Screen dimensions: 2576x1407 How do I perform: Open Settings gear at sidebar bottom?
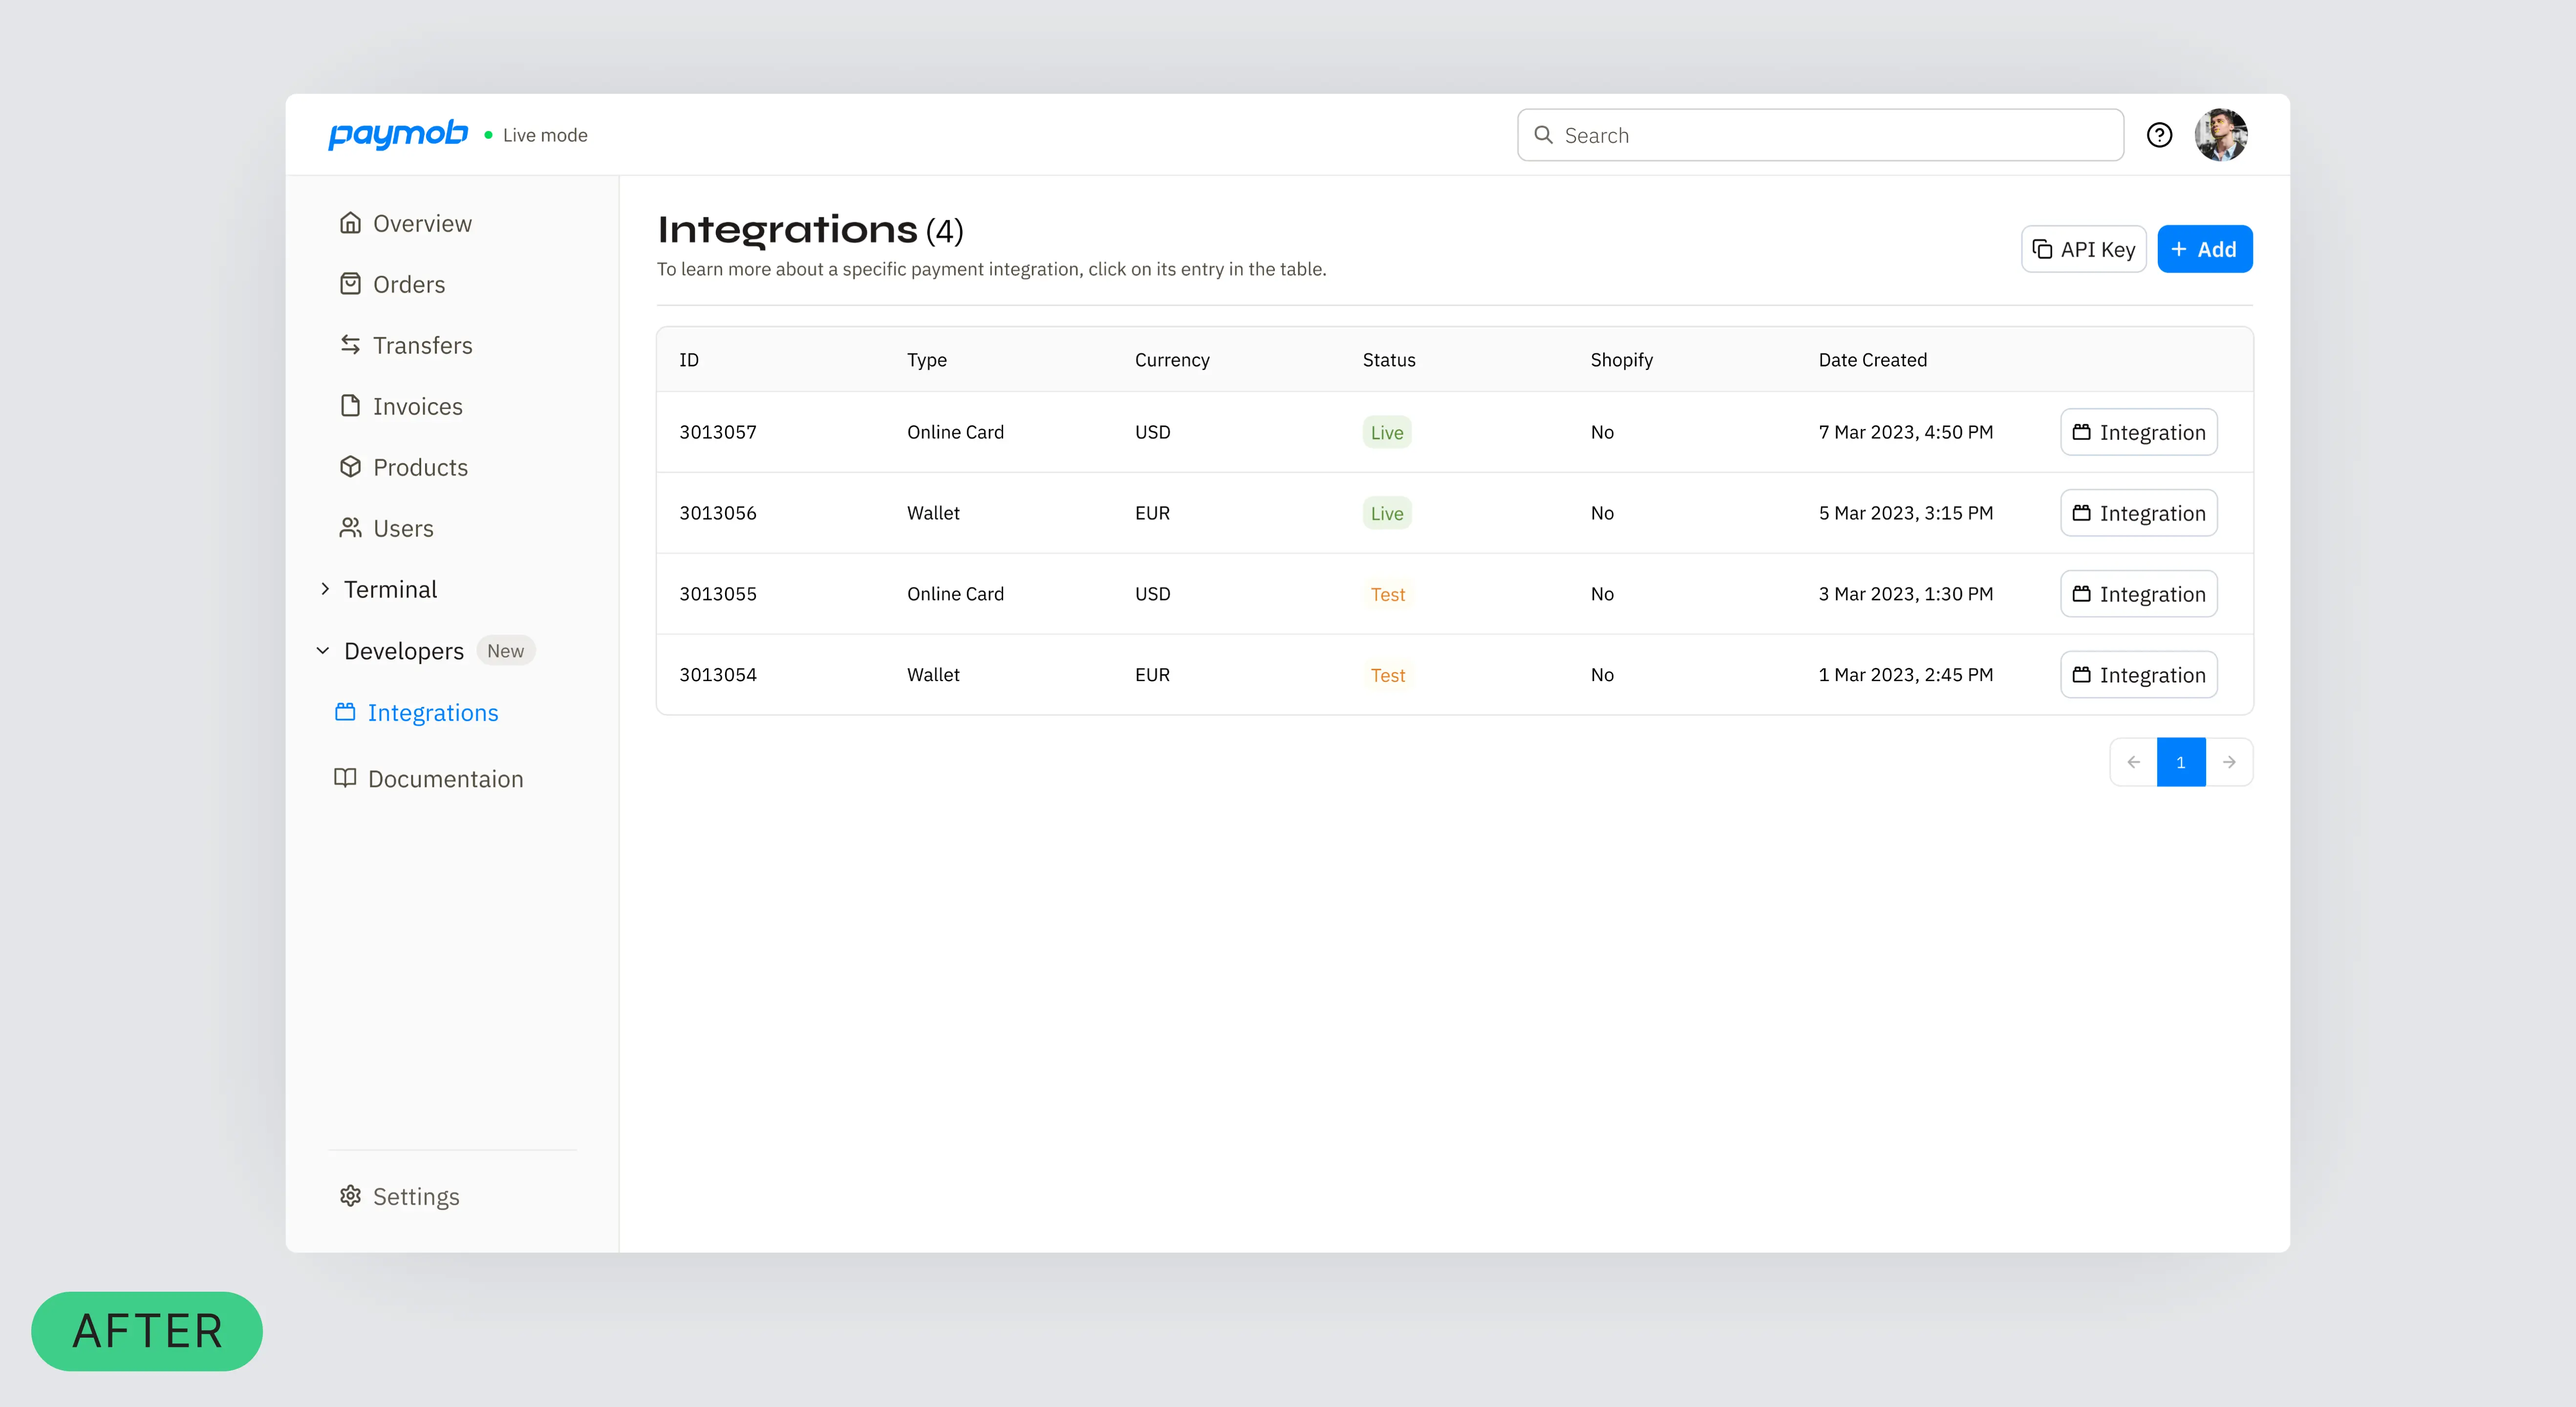(350, 1196)
